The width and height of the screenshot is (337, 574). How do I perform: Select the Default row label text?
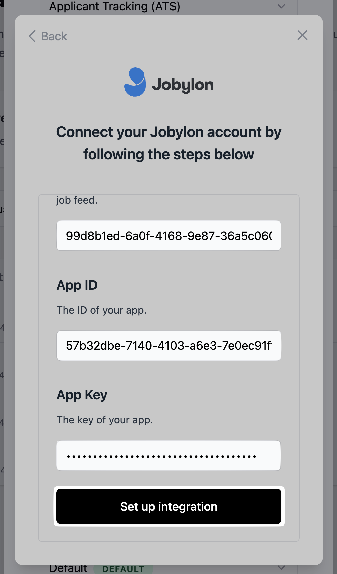(68, 569)
